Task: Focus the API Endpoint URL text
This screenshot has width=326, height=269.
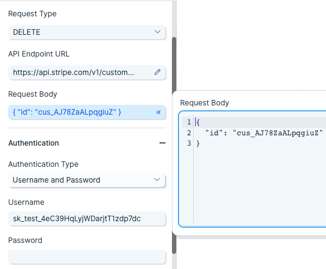Action: click(73, 72)
